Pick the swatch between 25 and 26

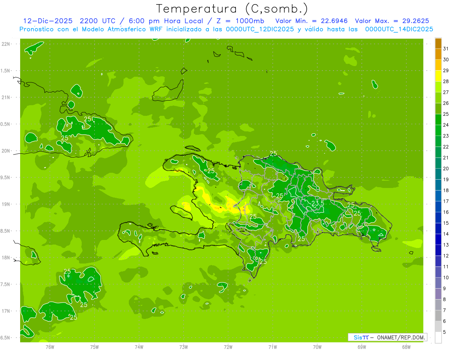tap(438, 109)
